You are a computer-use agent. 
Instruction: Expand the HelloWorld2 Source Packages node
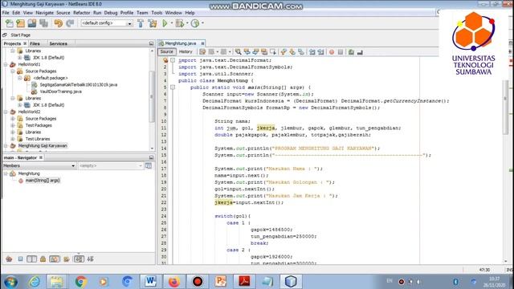[13, 119]
